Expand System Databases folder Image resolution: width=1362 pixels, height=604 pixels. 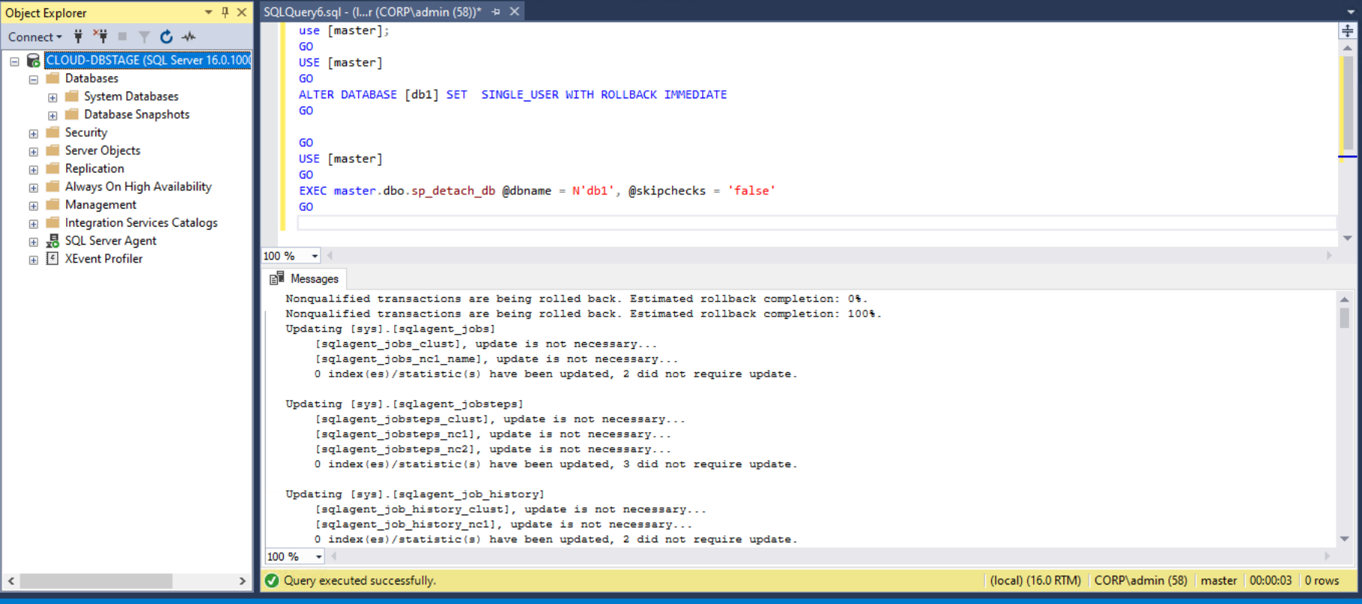pyautogui.click(x=53, y=97)
